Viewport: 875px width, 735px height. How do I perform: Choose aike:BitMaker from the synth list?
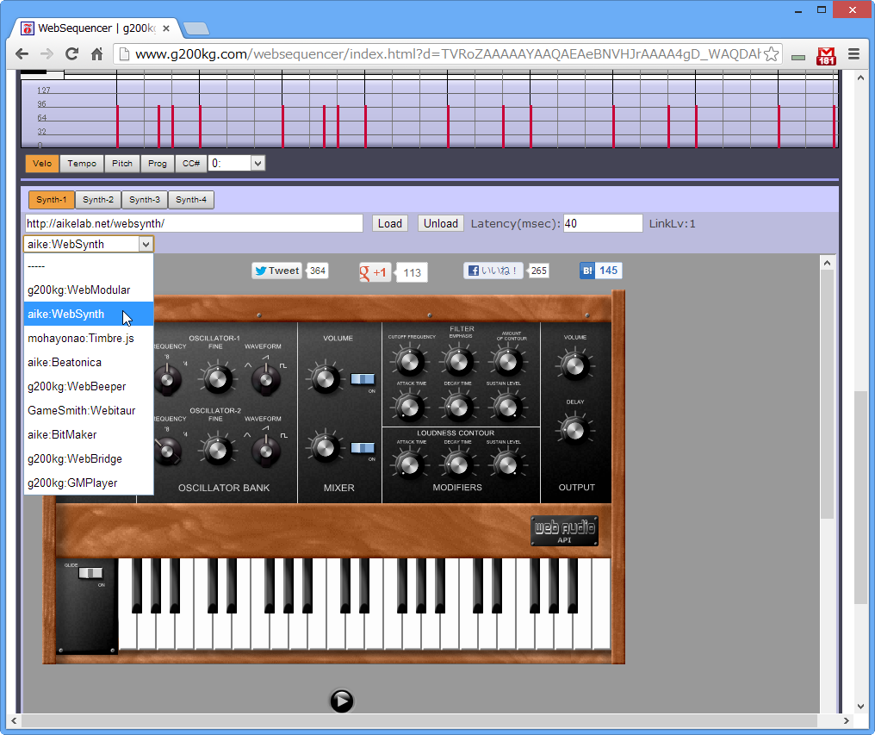89,434
